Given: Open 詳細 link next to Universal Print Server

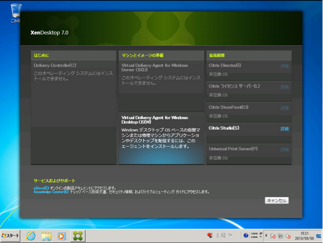Looking at the screenshot, I should (285, 150).
